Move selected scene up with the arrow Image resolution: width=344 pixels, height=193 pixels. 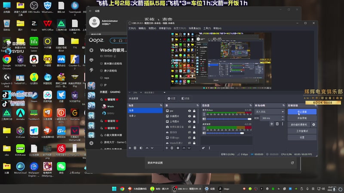(x=147, y=148)
